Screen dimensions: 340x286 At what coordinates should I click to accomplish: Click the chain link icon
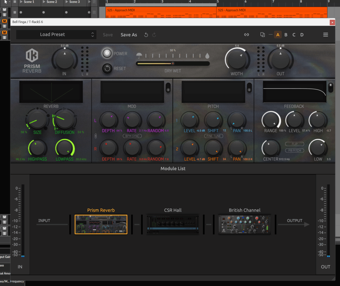(247, 35)
